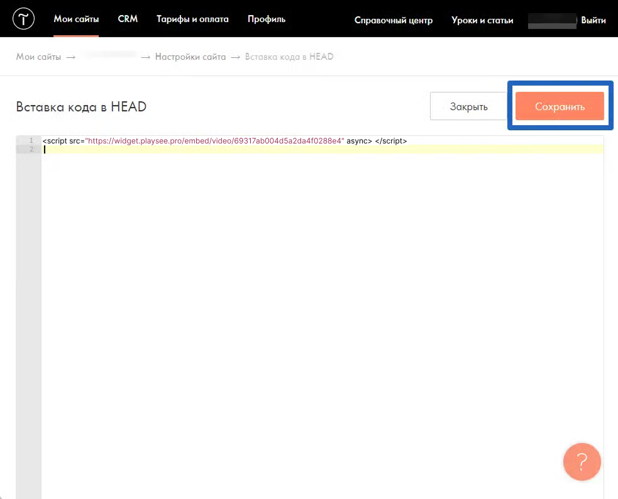Viewport: 618px width, 499px height.
Task: Go to the CRM section
Action: [x=128, y=20]
